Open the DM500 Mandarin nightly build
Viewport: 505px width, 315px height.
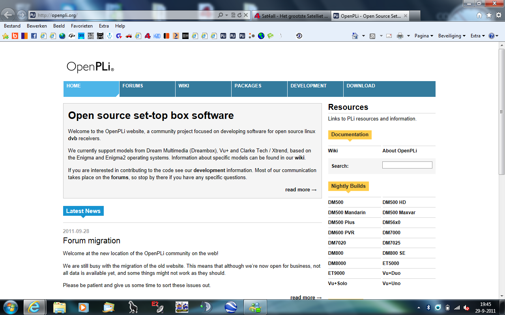tap(347, 213)
